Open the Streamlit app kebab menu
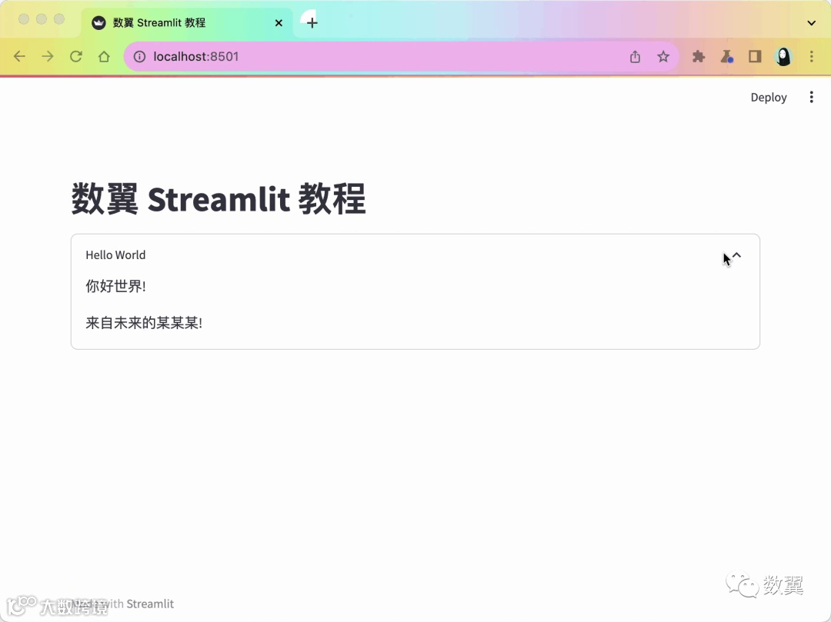Image resolution: width=831 pixels, height=622 pixels. click(812, 97)
